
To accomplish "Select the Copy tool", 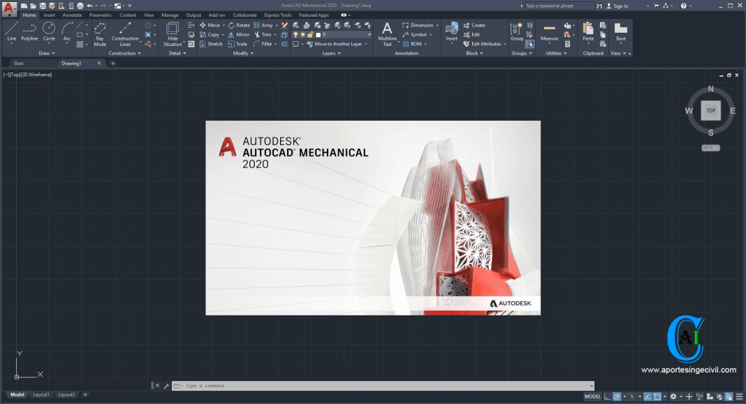I will pos(210,35).
